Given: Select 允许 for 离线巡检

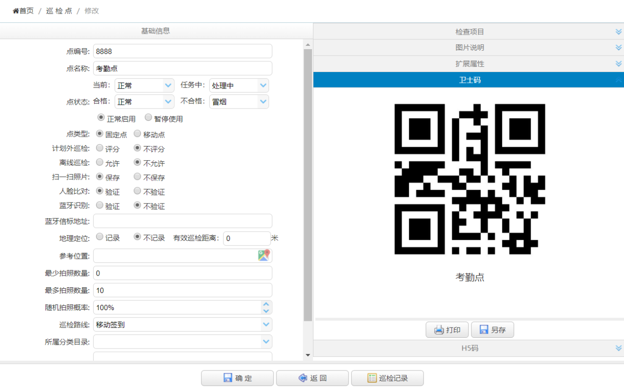Looking at the screenshot, I should coord(99,162).
